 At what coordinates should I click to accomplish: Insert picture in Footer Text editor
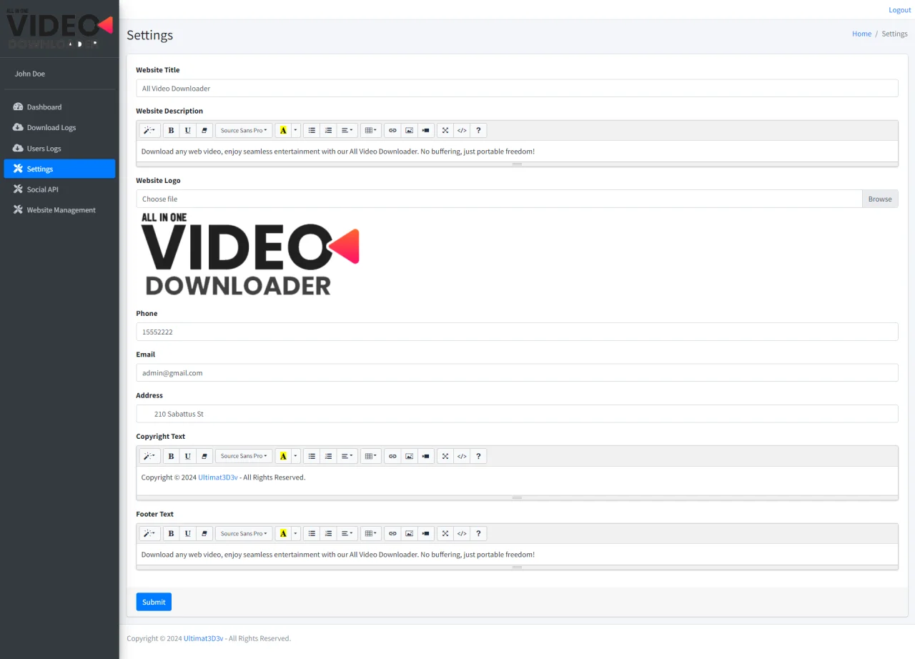(x=409, y=534)
